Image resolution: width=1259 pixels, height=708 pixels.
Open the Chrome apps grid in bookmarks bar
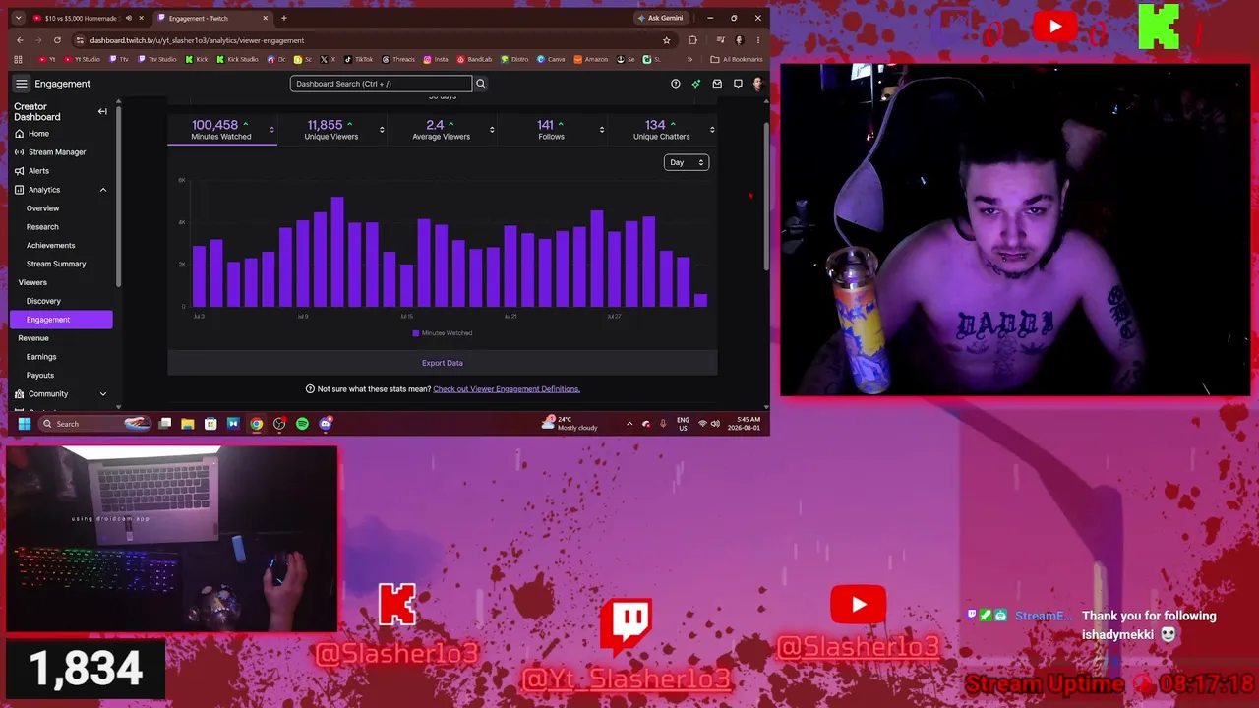tap(19, 59)
